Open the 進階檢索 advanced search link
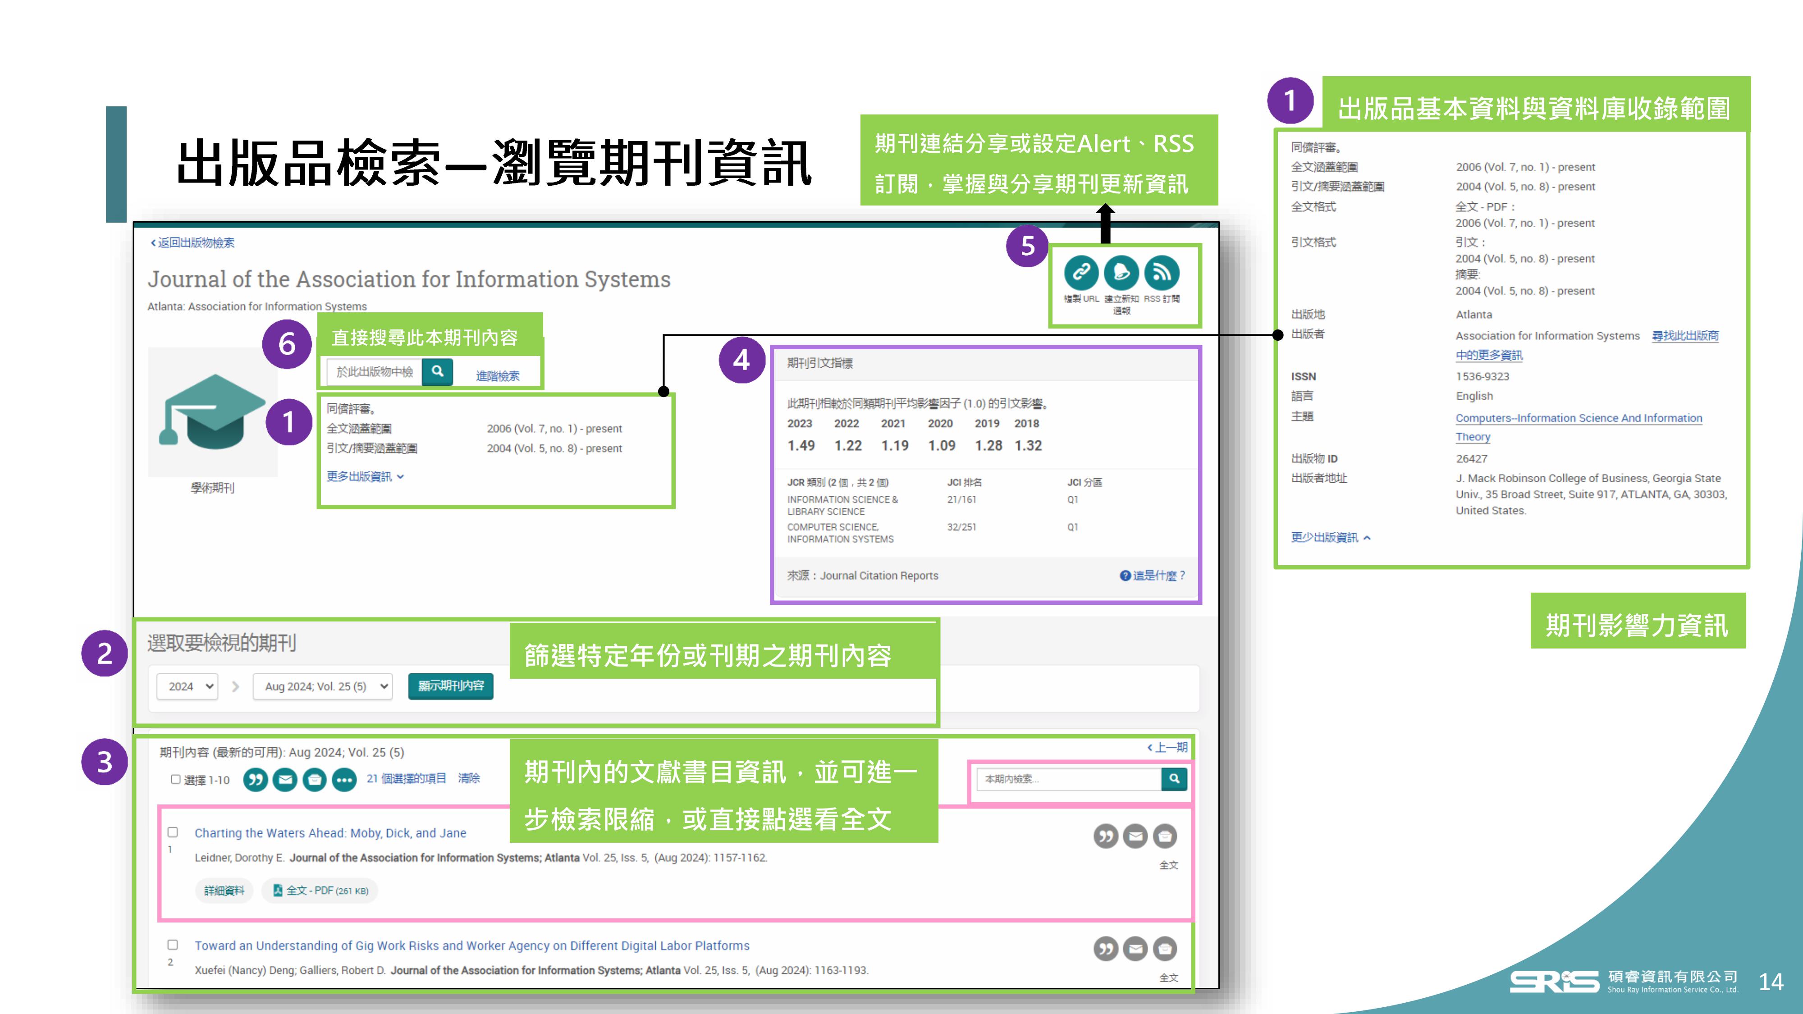Viewport: 1803px width, 1014px height. point(498,376)
